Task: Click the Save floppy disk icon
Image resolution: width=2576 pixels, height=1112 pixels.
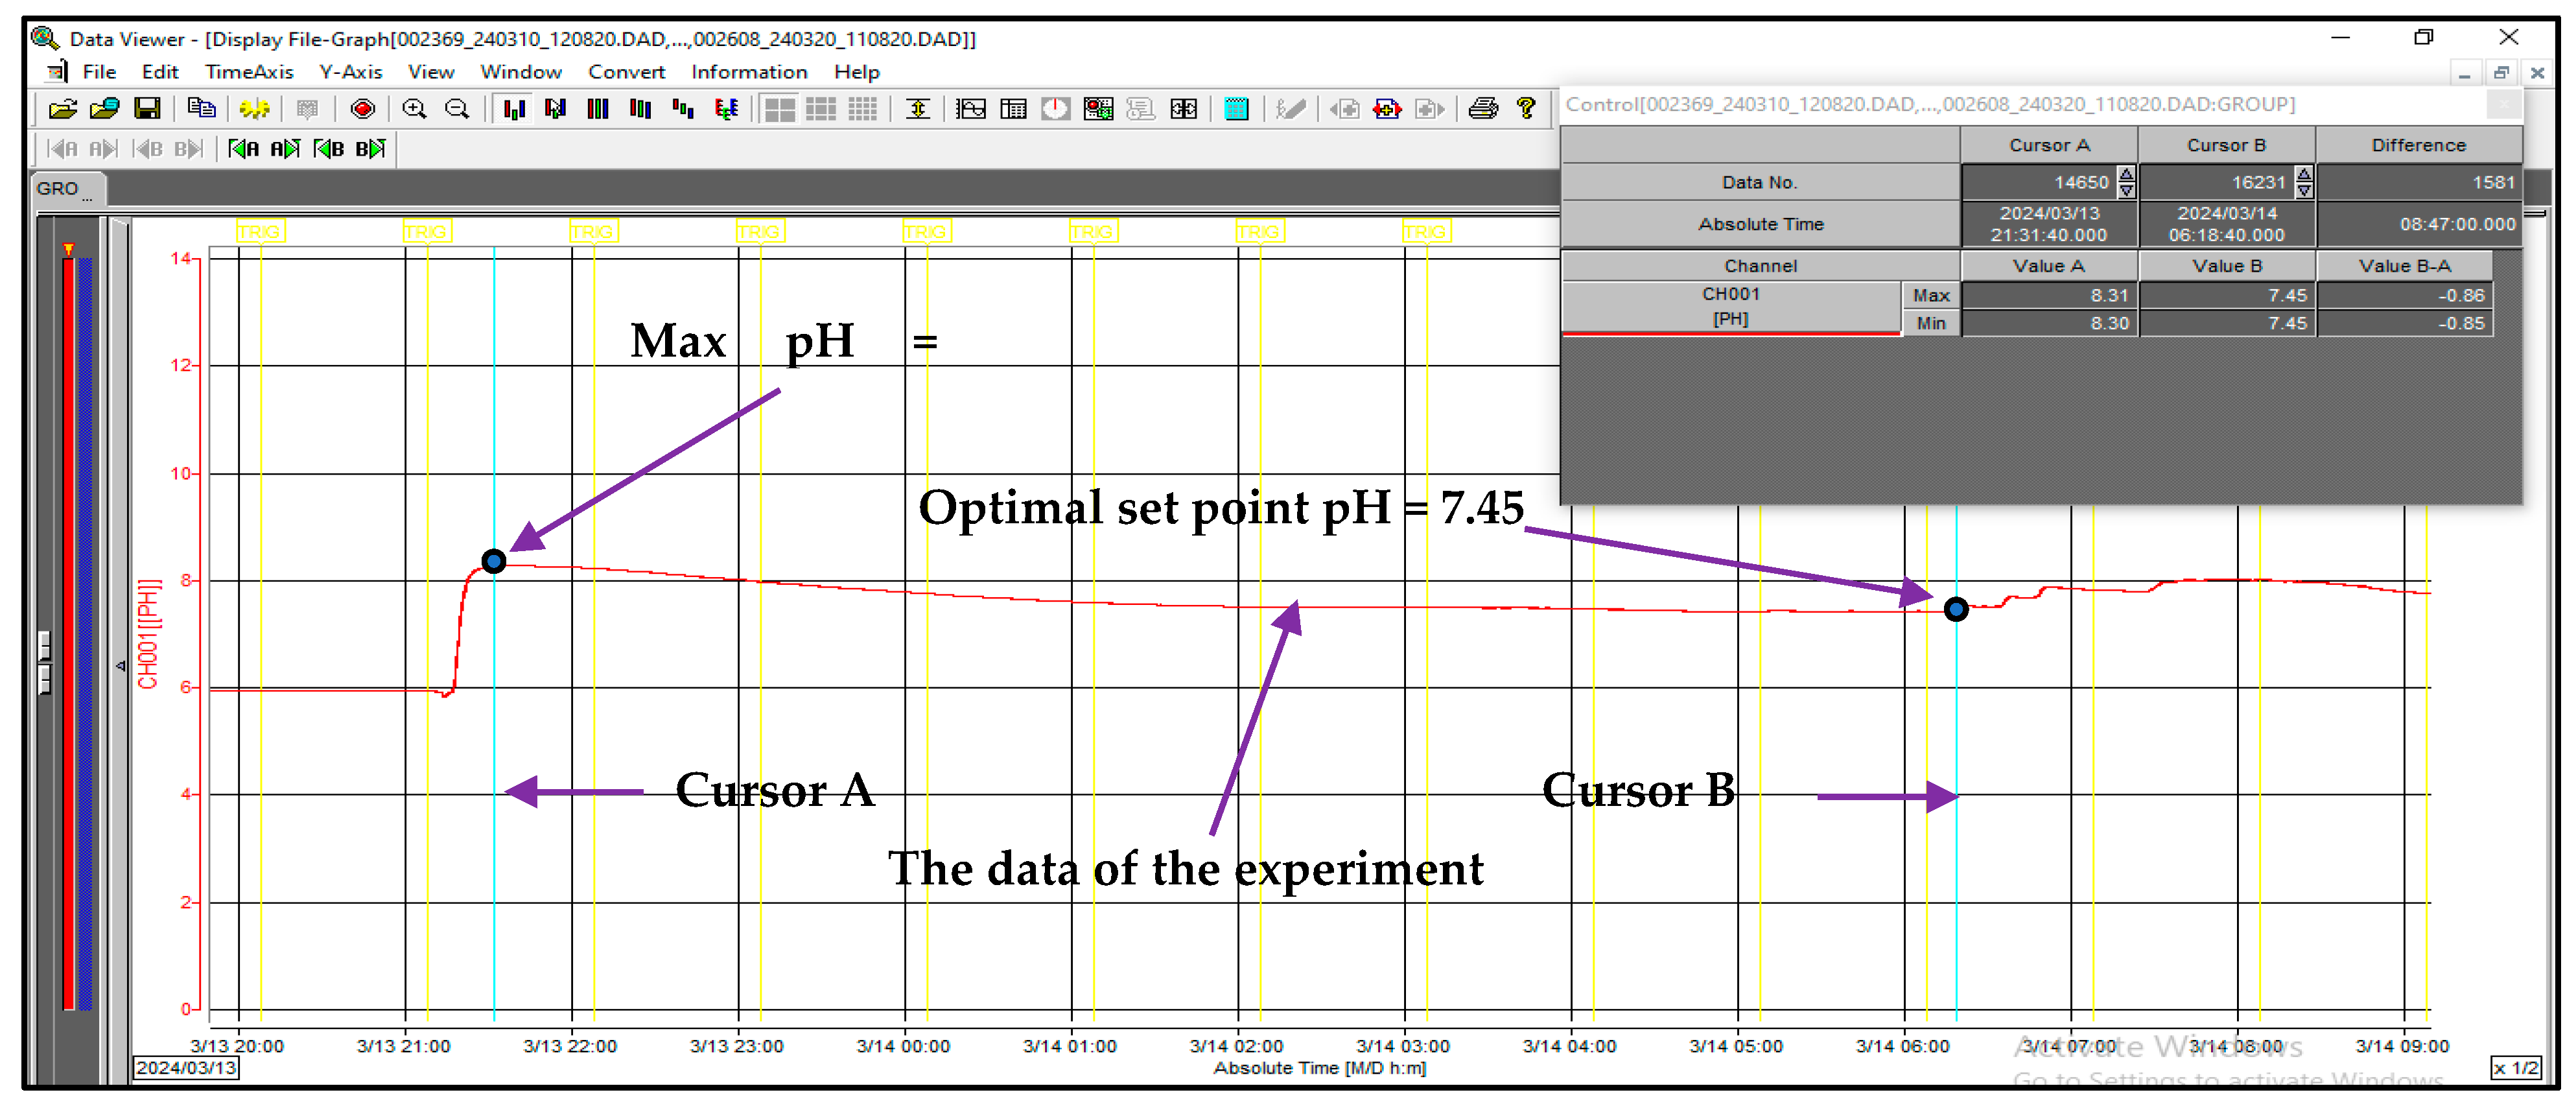Action: pyautogui.click(x=147, y=108)
